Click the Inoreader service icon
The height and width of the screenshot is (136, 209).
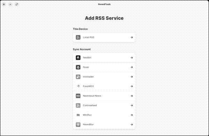(78, 77)
